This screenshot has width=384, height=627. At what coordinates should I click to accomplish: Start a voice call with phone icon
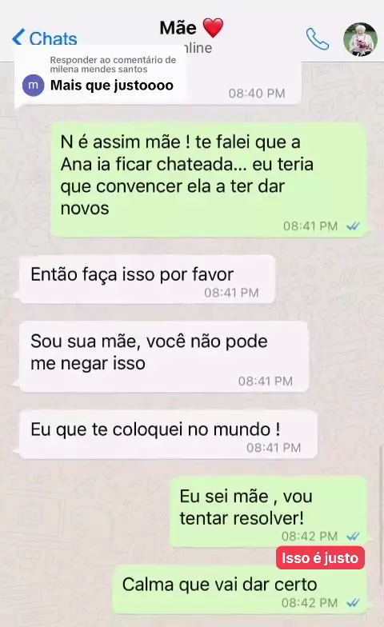tap(318, 38)
